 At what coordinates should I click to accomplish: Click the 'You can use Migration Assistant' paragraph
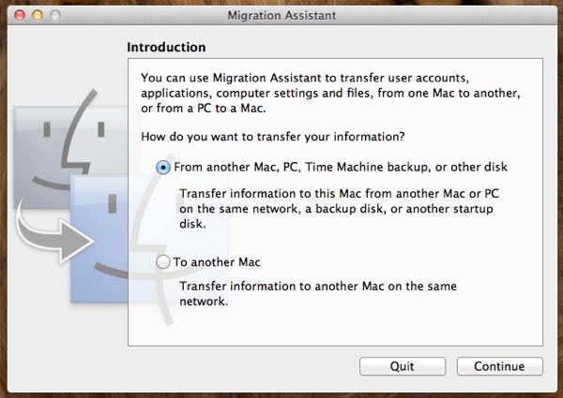click(x=330, y=93)
